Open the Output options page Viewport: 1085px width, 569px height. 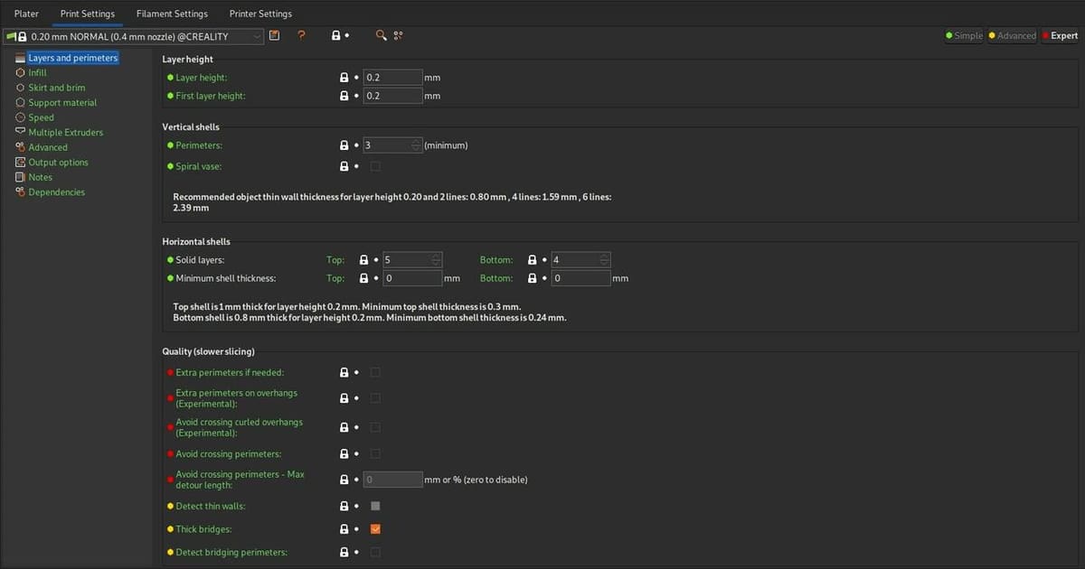[x=58, y=163]
